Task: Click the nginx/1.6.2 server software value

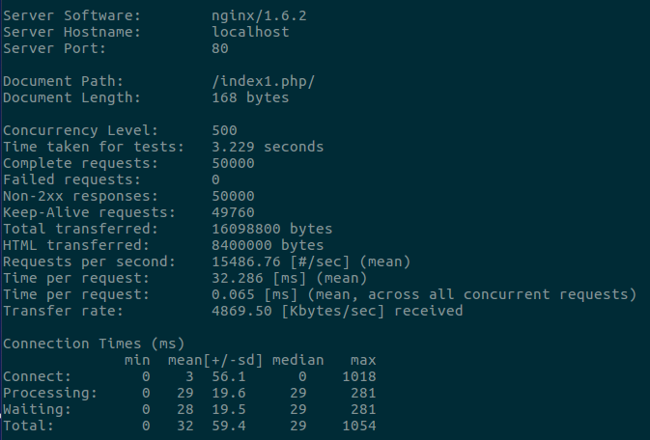Action: point(259,16)
